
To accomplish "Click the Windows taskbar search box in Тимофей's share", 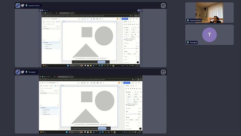I will pyautogui.click(x=76, y=132).
